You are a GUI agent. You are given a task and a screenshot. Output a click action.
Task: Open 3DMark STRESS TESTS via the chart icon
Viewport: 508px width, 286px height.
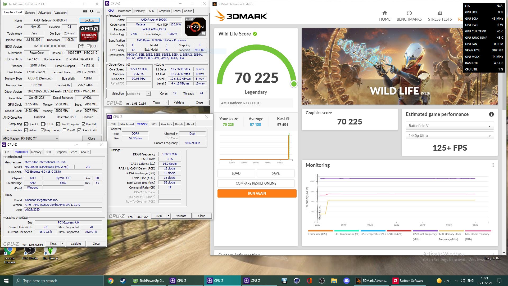440,13
